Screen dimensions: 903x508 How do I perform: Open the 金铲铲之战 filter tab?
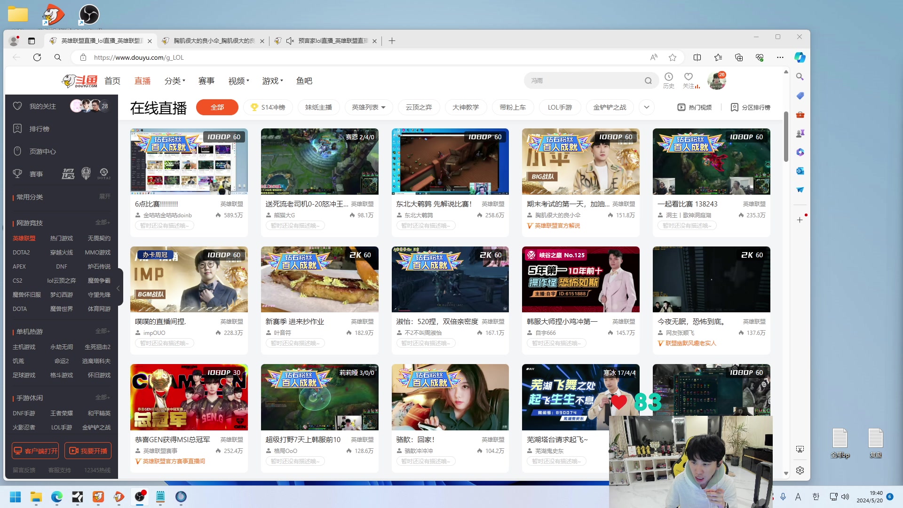pos(610,107)
